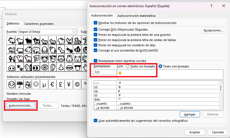Screen dimensions: 230x138
Task: Pick the boar head emoji
Action: click(28, 49)
